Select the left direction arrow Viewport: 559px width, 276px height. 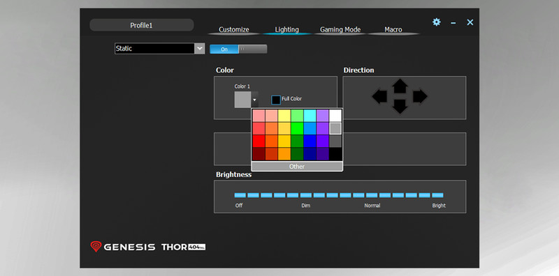(379, 96)
